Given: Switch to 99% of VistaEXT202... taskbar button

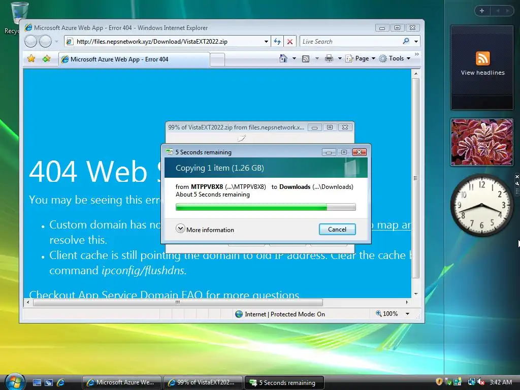Looking at the screenshot, I should point(202,382).
